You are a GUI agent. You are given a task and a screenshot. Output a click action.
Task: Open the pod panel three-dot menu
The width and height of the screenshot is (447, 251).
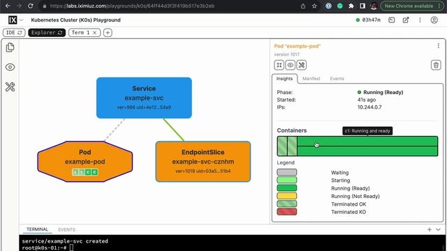pyautogui.click(x=438, y=46)
